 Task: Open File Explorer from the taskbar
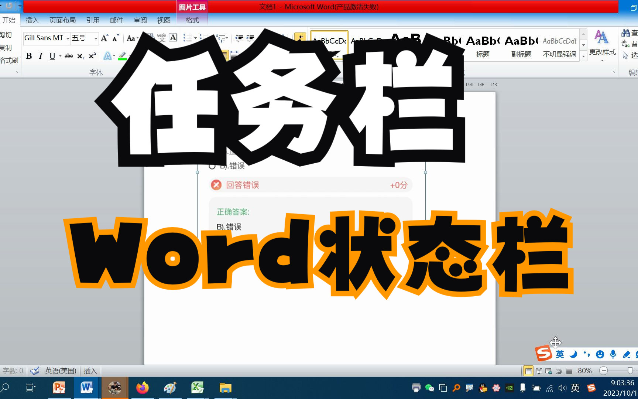tap(225, 388)
